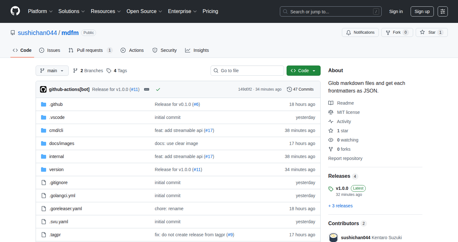This screenshot has height=242, width=458.
Task: Click the magnifier icon in Go to file
Action: pyautogui.click(x=216, y=71)
